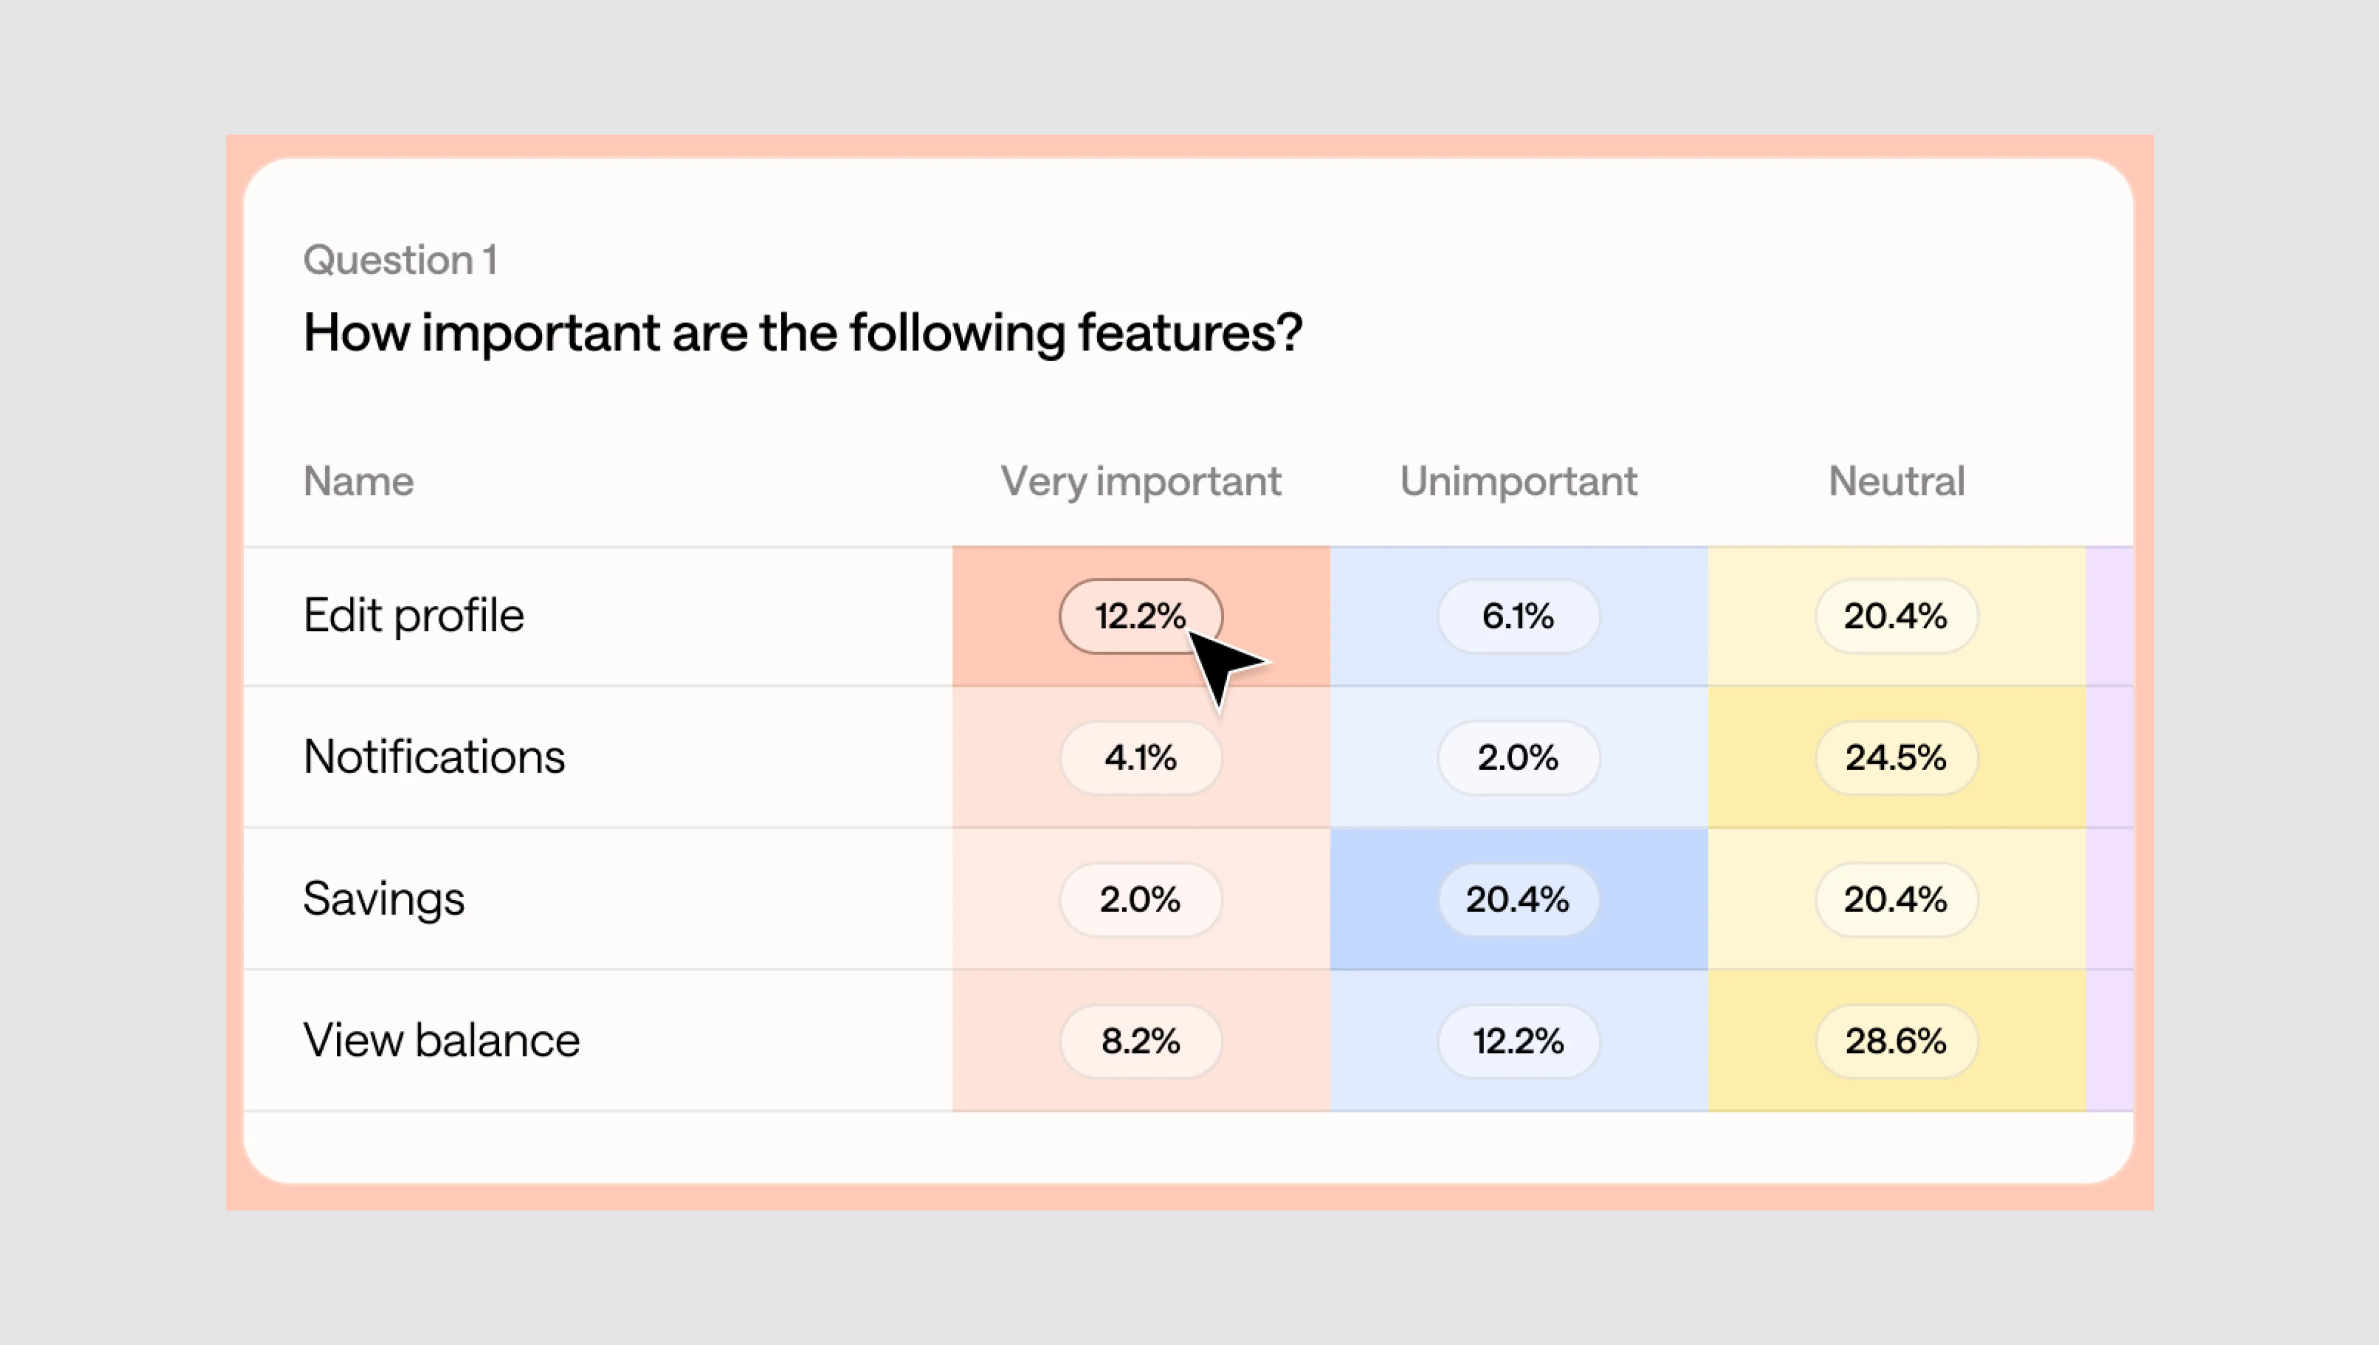Sort by the Name column header
This screenshot has width=2379, height=1345.
point(358,481)
